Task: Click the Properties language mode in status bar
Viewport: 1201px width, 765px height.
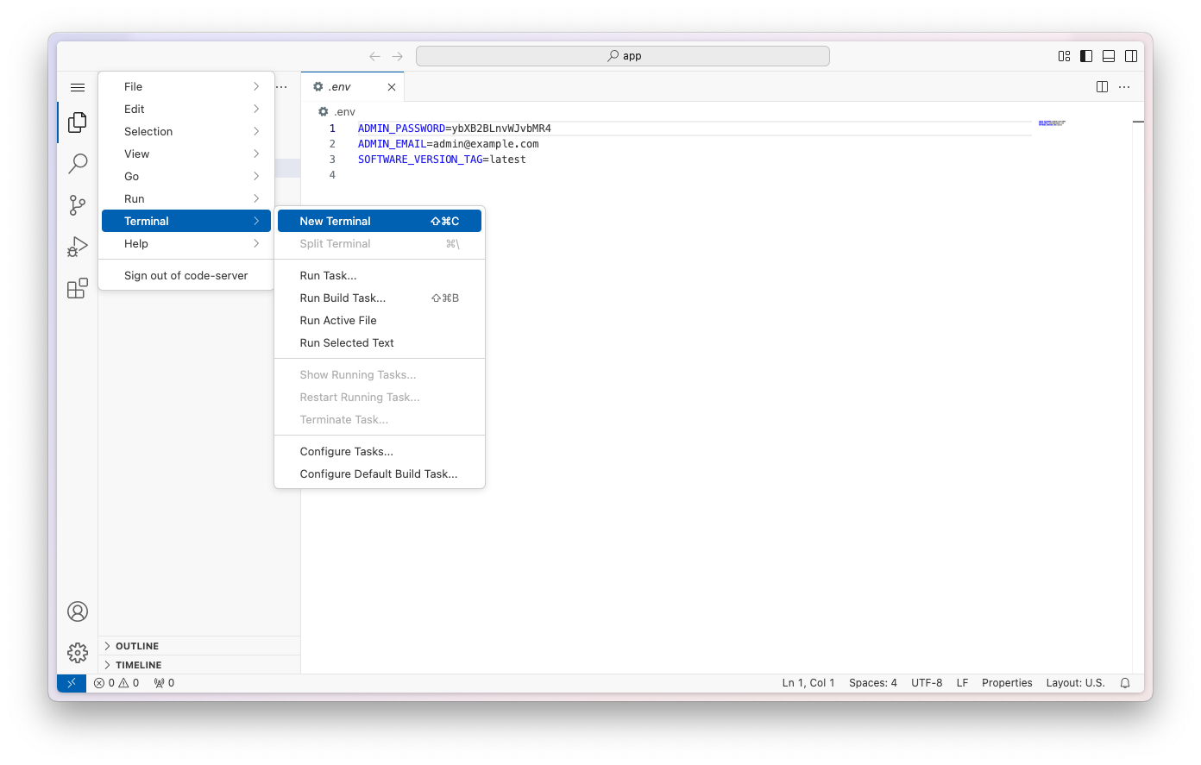Action: (x=1007, y=683)
